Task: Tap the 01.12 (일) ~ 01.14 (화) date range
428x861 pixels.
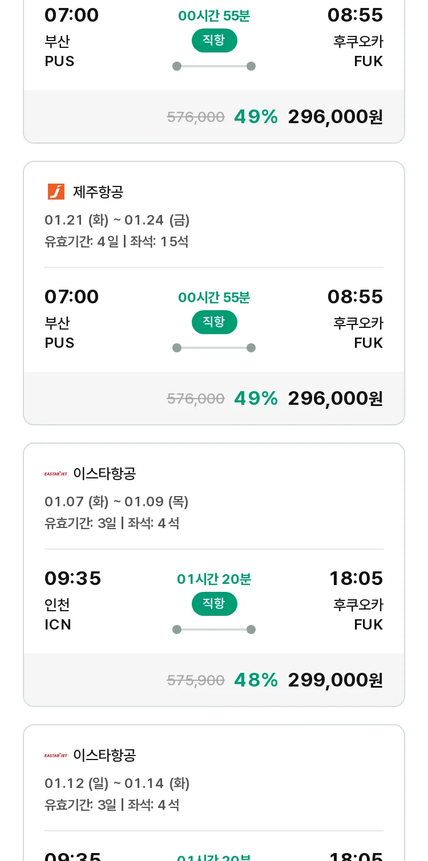Action: (x=117, y=783)
